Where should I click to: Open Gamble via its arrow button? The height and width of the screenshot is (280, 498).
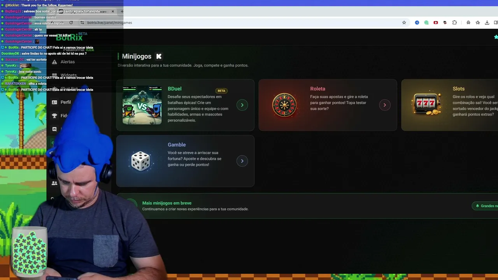coord(242,161)
